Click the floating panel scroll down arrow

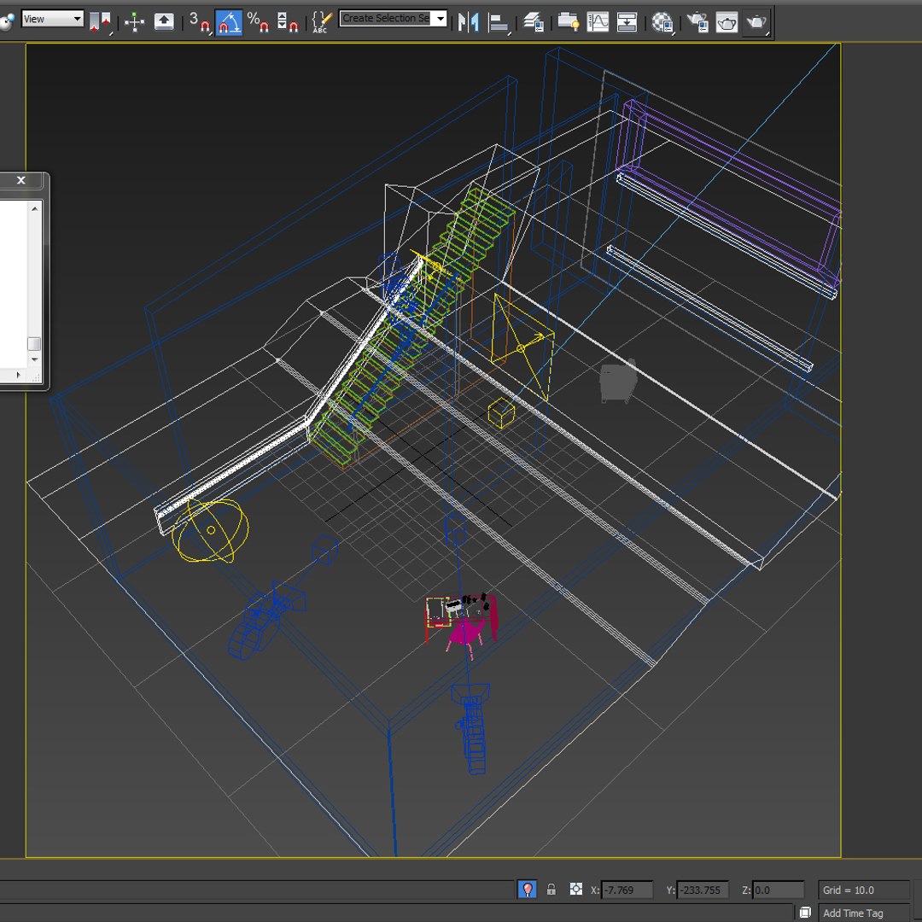pyautogui.click(x=34, y=359)
